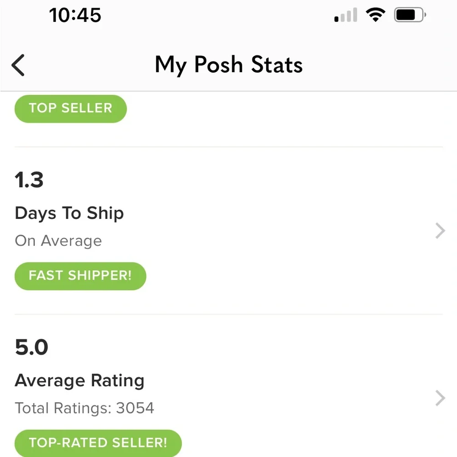Select the Days To Ship heading
Image resolution: width=457 pixels, height=457 pixels.
[x=69, y=213]
